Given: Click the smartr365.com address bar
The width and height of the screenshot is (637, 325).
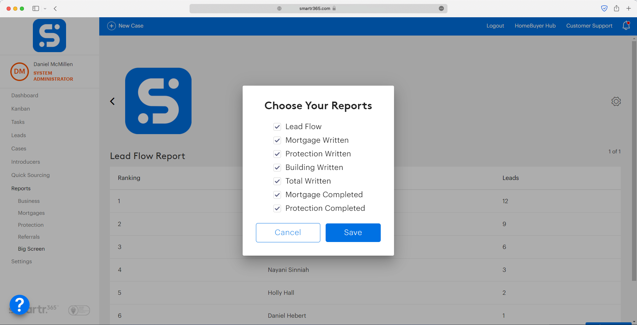Looking at the screenshot, I should [318, 8].
